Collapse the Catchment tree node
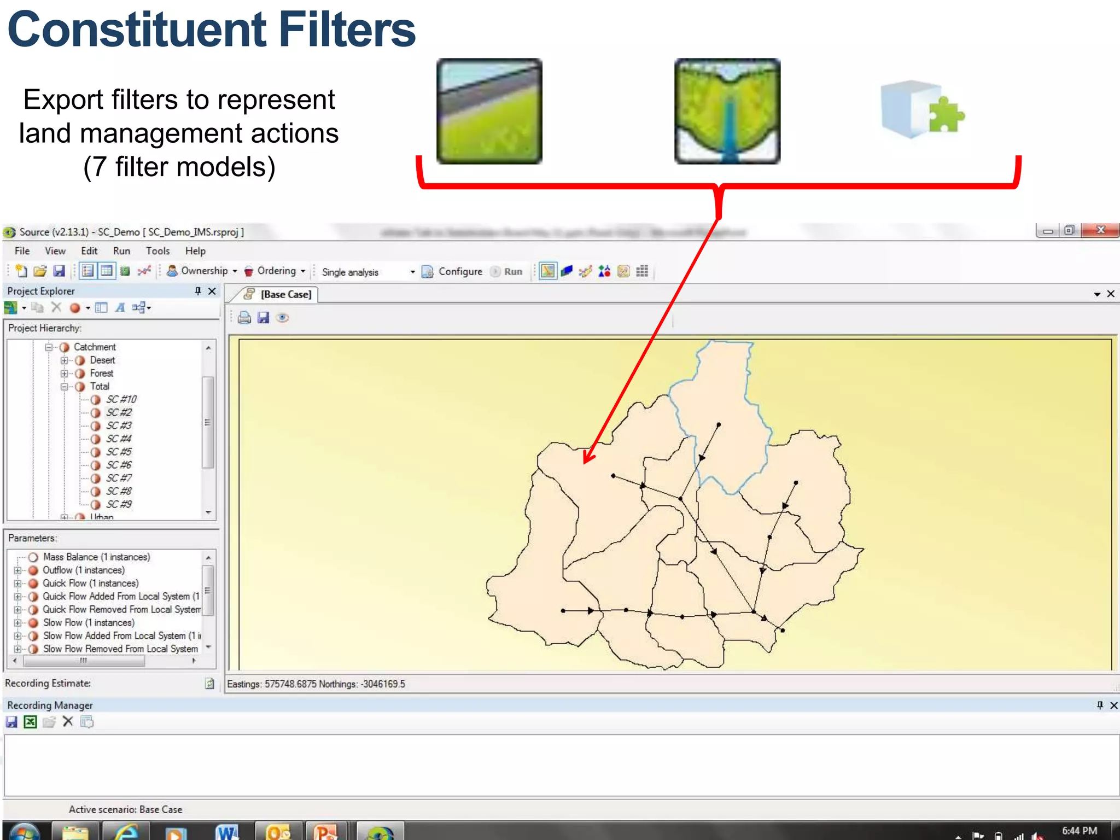The width and height of the screenshot is (1120, 840). [x=49, y=347]
